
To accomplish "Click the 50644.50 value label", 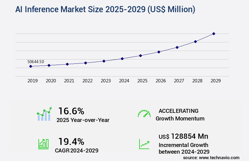I will 36,62.
